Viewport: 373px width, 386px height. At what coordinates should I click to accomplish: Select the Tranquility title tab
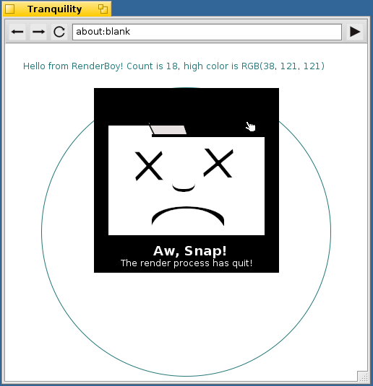pos(54,9)
